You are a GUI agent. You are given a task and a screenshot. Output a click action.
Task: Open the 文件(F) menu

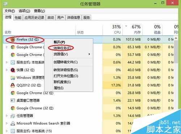(x=10, y=11)
